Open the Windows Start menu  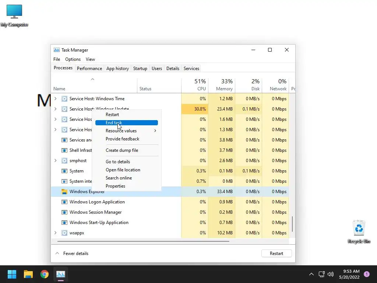pos(12,274)
